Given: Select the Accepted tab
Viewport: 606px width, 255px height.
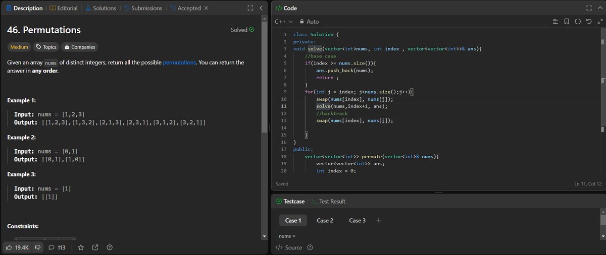Looking at the screenshot, I should tap(185, 8).
